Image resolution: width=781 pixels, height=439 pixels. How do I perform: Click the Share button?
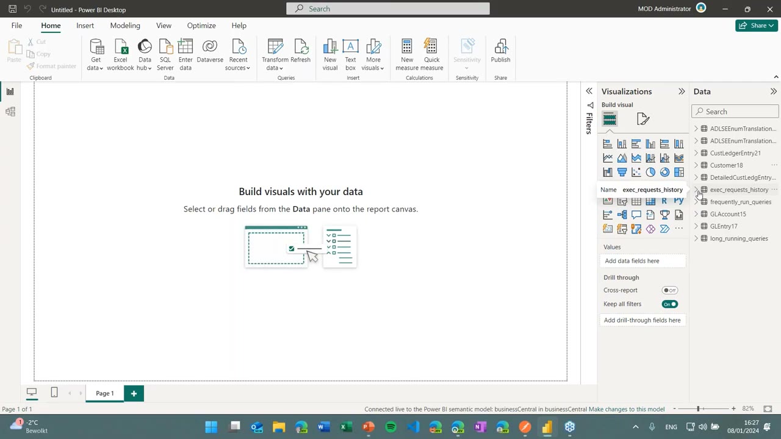(757, 26)
